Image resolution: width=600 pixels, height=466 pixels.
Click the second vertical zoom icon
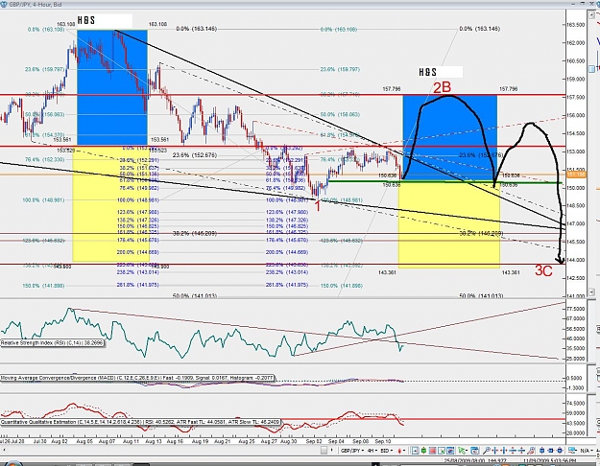(521, 451)
